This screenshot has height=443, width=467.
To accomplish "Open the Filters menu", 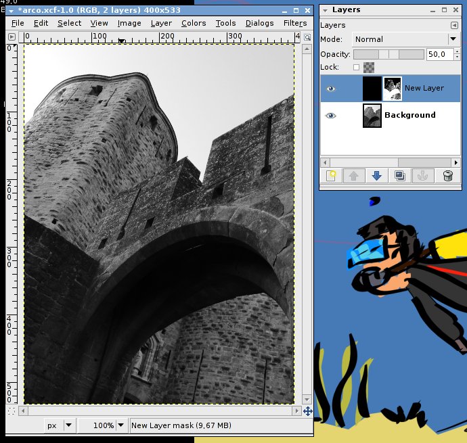I will tap(295, 23).
